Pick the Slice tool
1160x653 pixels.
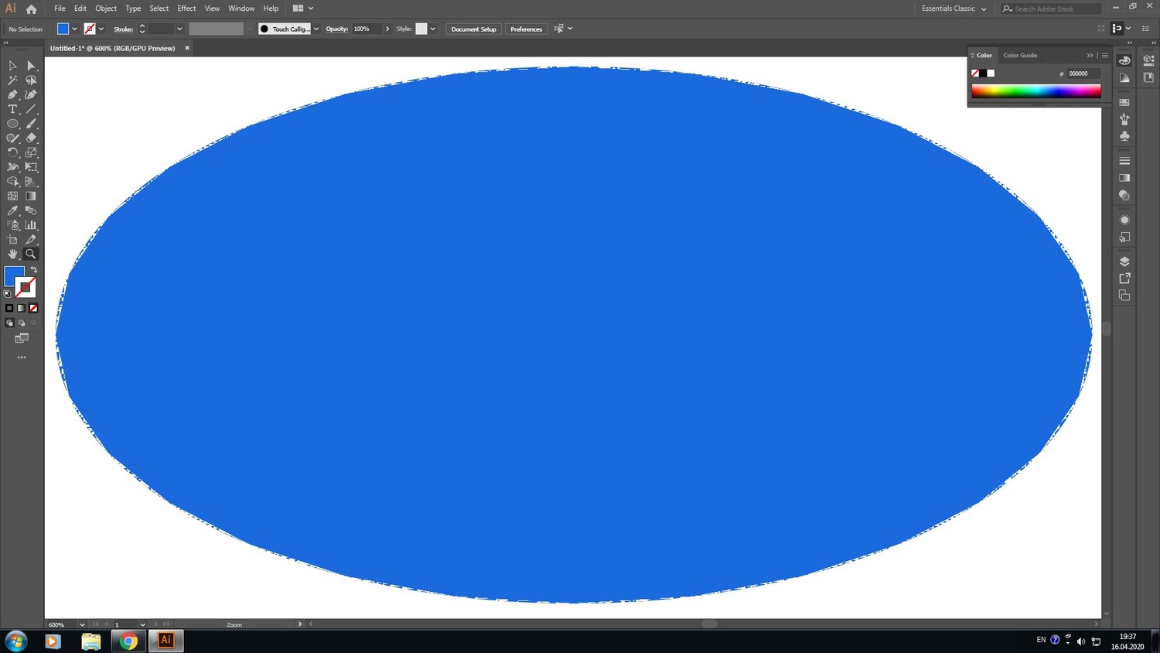tap(31, 240)
